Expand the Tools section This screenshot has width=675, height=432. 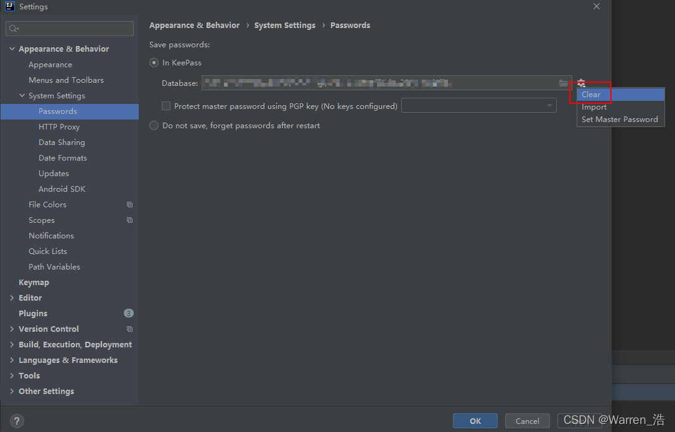12,375
